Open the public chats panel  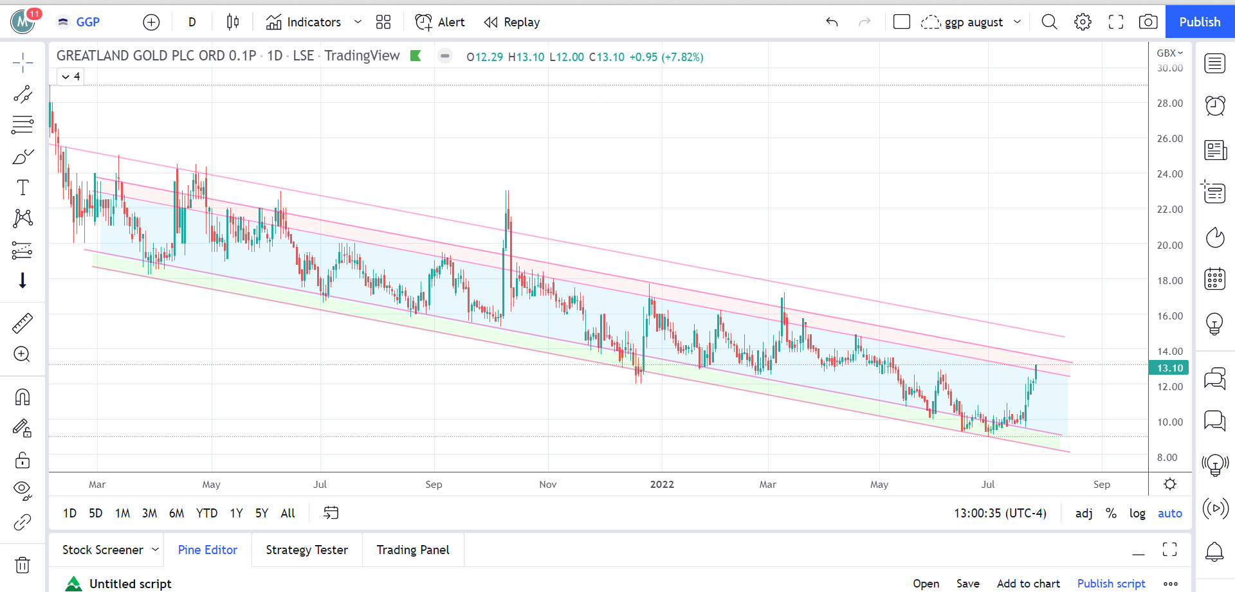pos(1215,379)
